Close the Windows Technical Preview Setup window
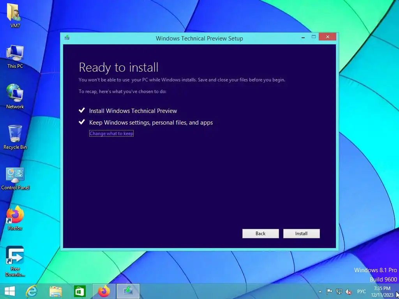This screenshot has width=399, height=299. tap(327, 37)
